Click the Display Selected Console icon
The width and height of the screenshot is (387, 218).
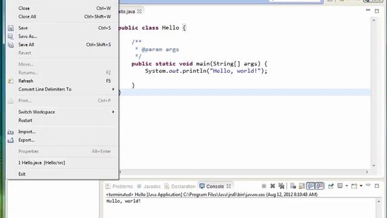click(340, 186)
